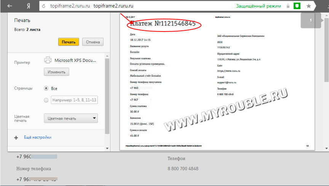Click the padlock security icon
Viewport: 329px width, 186px height.
click(x=288, y=6)
